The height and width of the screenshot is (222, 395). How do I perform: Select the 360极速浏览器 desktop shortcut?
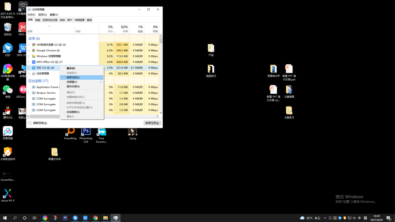click(x=8, y=72)
